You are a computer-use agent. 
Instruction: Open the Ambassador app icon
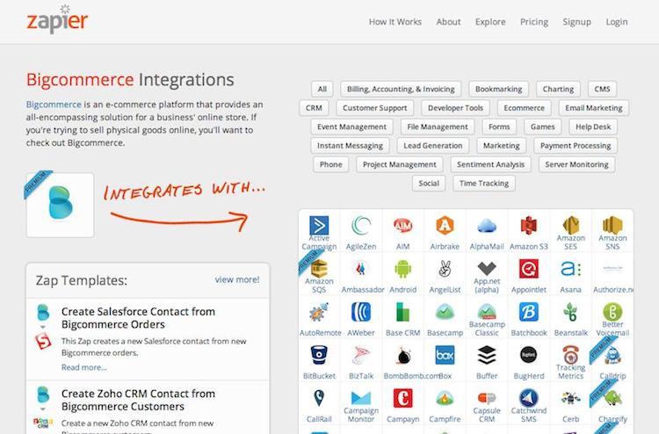pos(361,269)
